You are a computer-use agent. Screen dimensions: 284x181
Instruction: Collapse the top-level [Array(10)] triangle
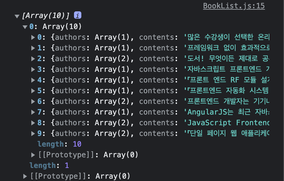17,16
